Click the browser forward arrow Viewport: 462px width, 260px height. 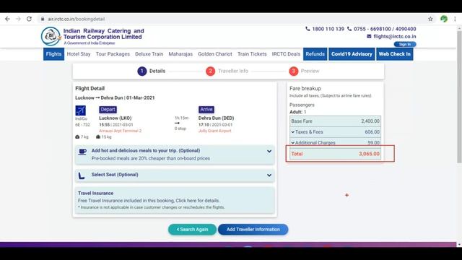(x=18, y=19)
